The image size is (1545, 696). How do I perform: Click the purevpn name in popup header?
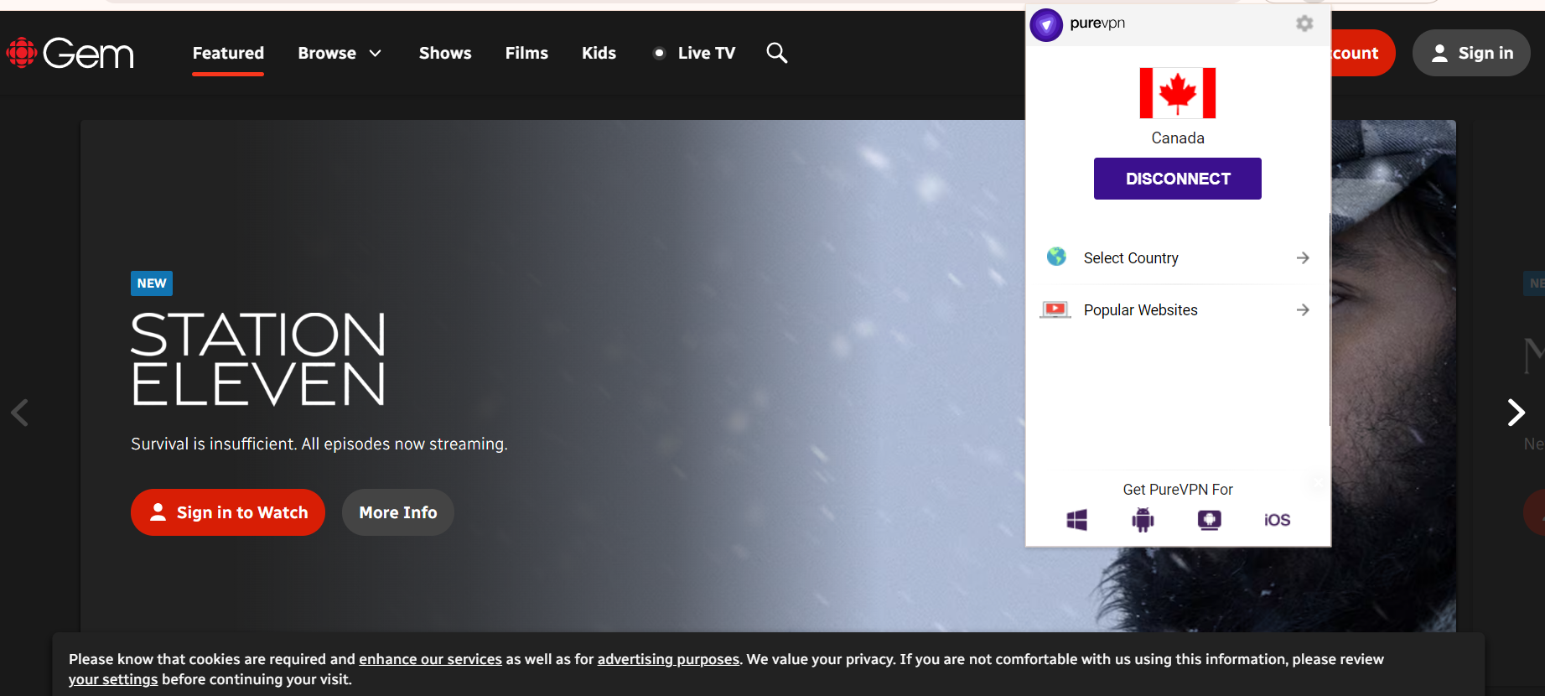[1097, 23]
